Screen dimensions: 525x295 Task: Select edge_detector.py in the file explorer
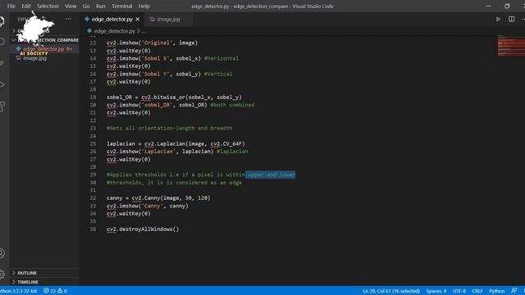tap(44, 49)
